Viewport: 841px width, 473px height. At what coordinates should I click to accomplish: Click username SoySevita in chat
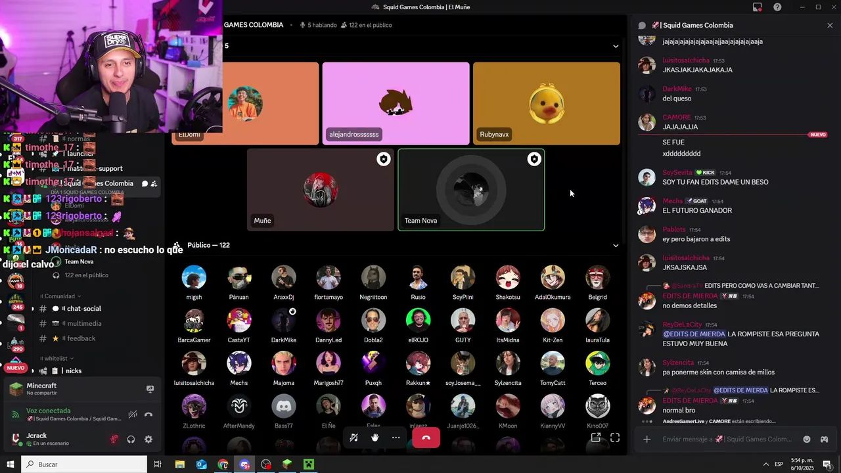677,173
